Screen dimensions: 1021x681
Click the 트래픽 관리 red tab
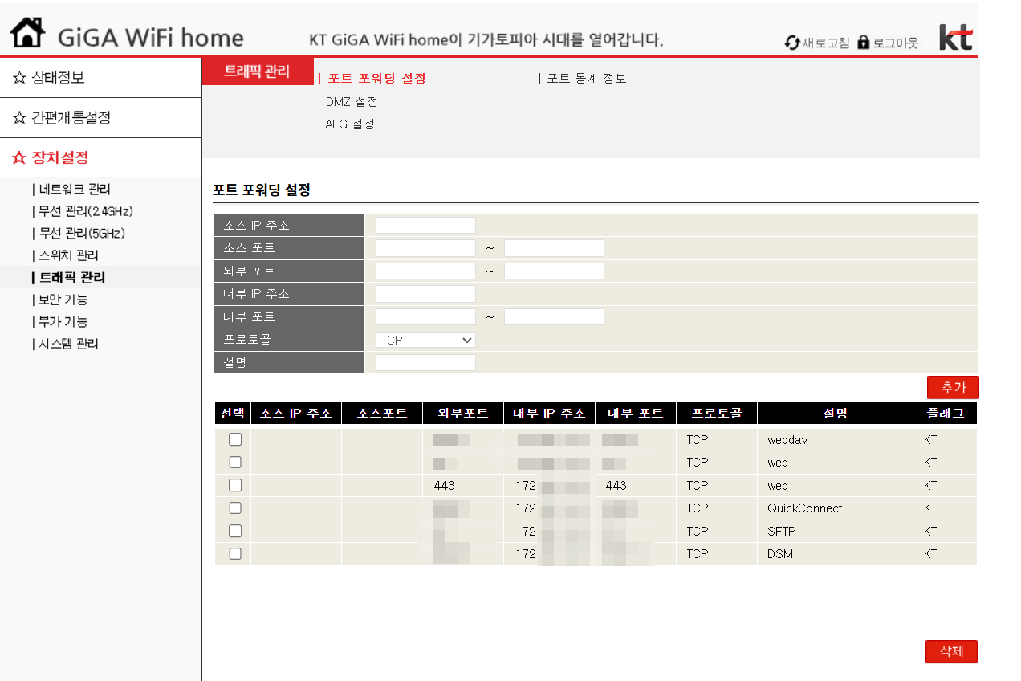(x=257, y=71)
